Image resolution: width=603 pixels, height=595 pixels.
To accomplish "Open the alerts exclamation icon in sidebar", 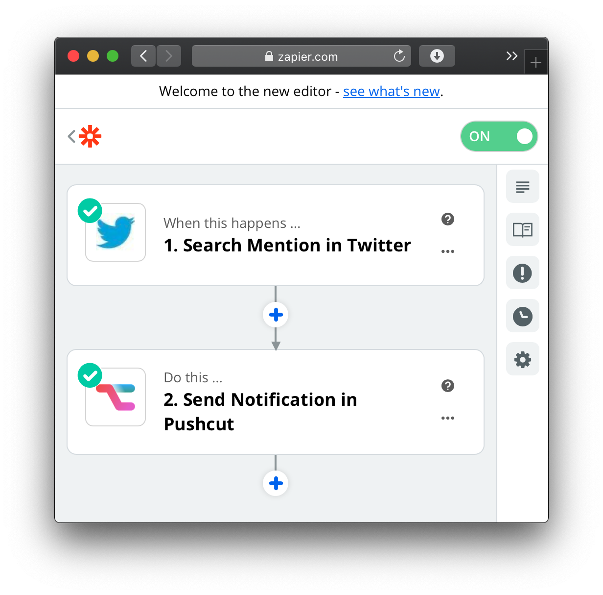I will point(522,273).
